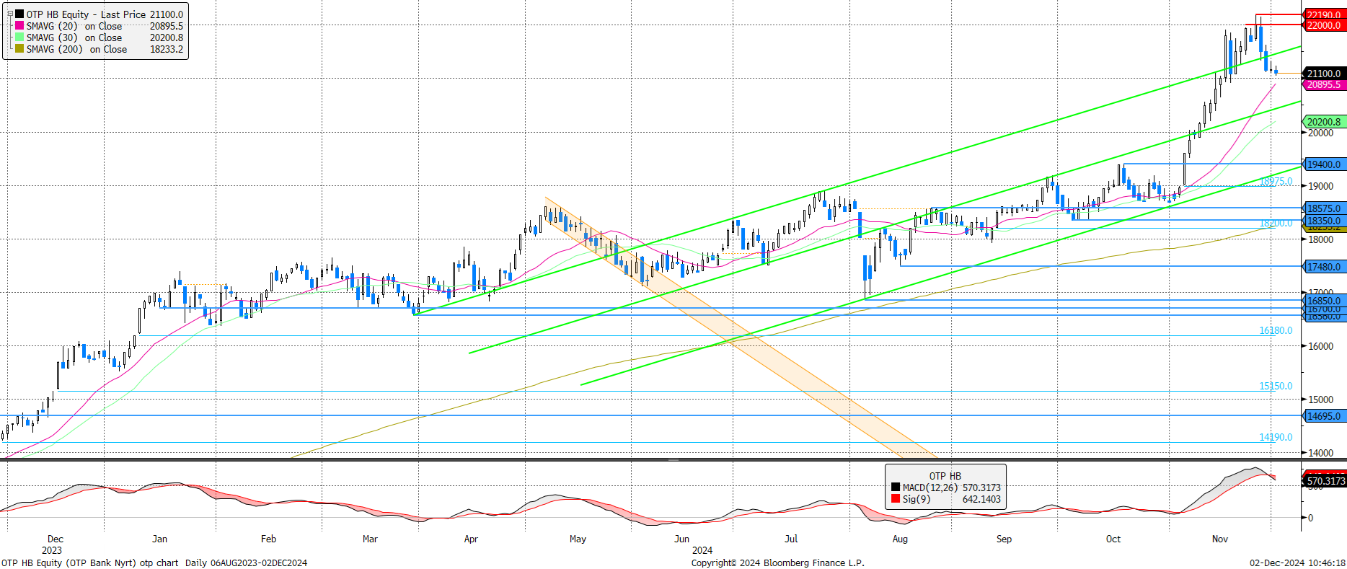Click the green 20200.8 axis tag
Screen dimensions: 1347x569
coord(1324,122)
